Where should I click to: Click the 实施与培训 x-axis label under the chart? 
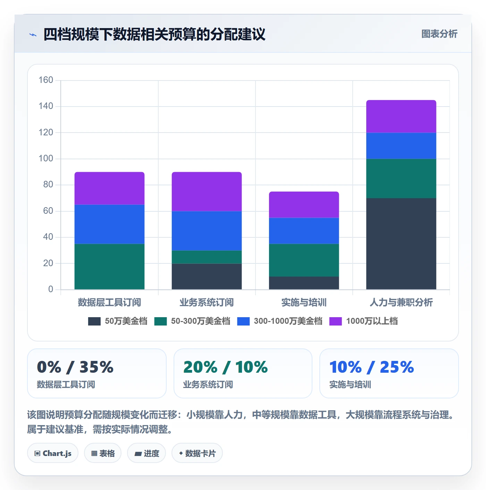(304, 302)
